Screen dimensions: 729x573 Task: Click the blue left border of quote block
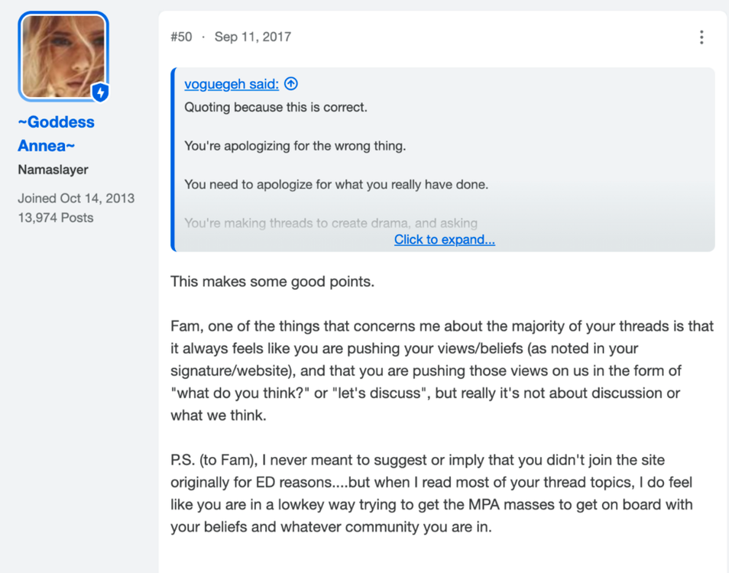tap(173, 160)
